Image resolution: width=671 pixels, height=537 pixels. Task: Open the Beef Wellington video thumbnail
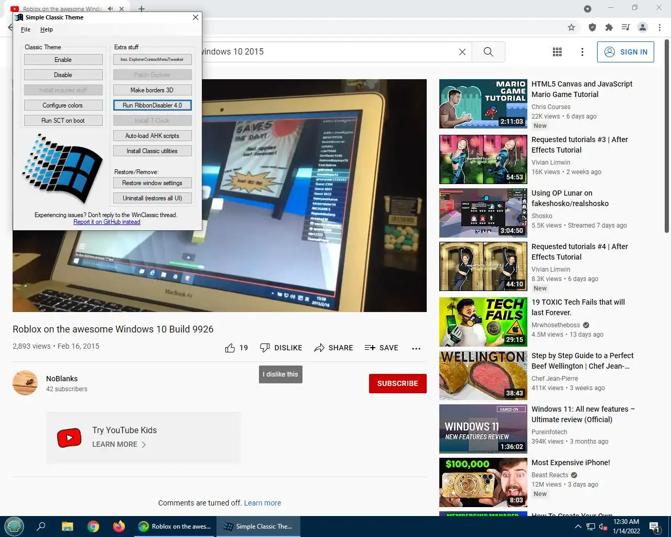483,375
